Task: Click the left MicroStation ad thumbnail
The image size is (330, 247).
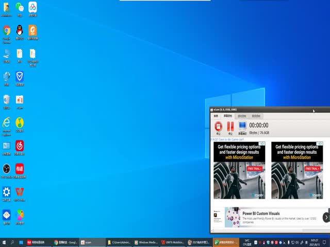Action: point(239,170)
